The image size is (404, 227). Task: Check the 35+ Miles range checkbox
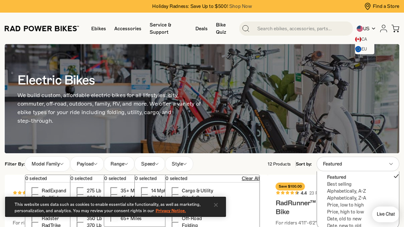click(114, 191)
